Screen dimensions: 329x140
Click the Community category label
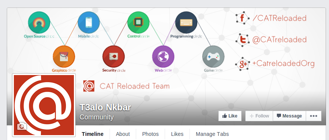pyautogui.click(x=96, y=117)
